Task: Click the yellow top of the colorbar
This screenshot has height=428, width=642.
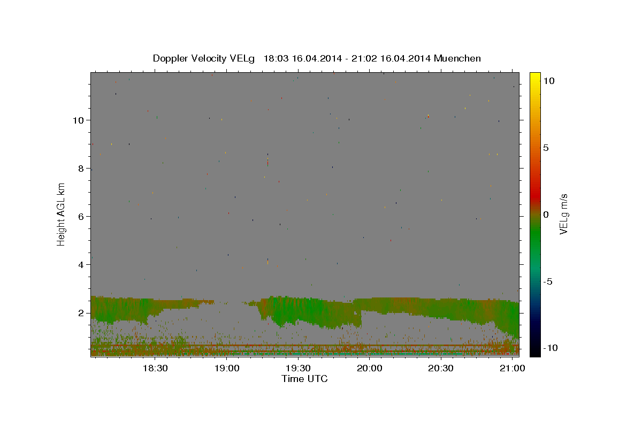Action: pos(535,78)
